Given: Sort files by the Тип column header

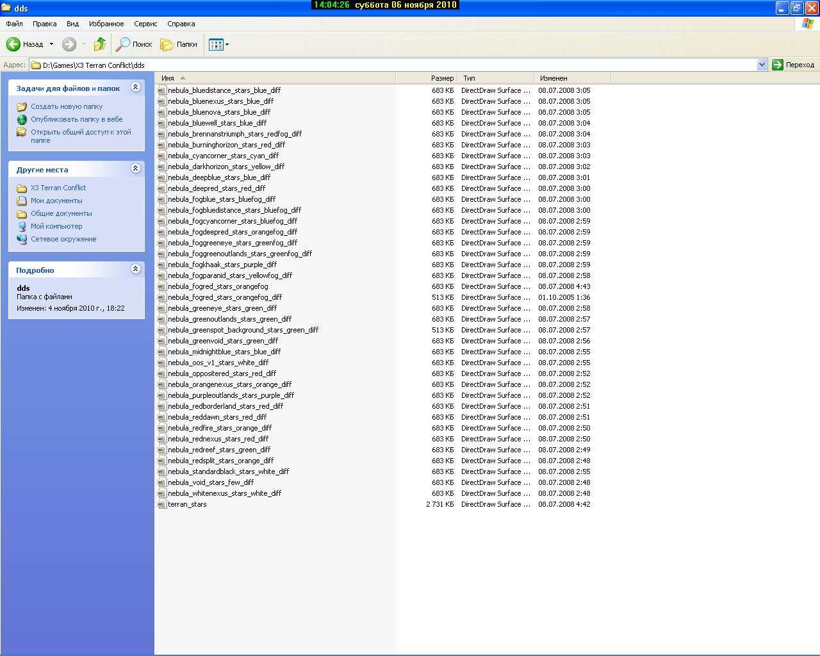Looking at the screenshot, I should pos(495,78).
